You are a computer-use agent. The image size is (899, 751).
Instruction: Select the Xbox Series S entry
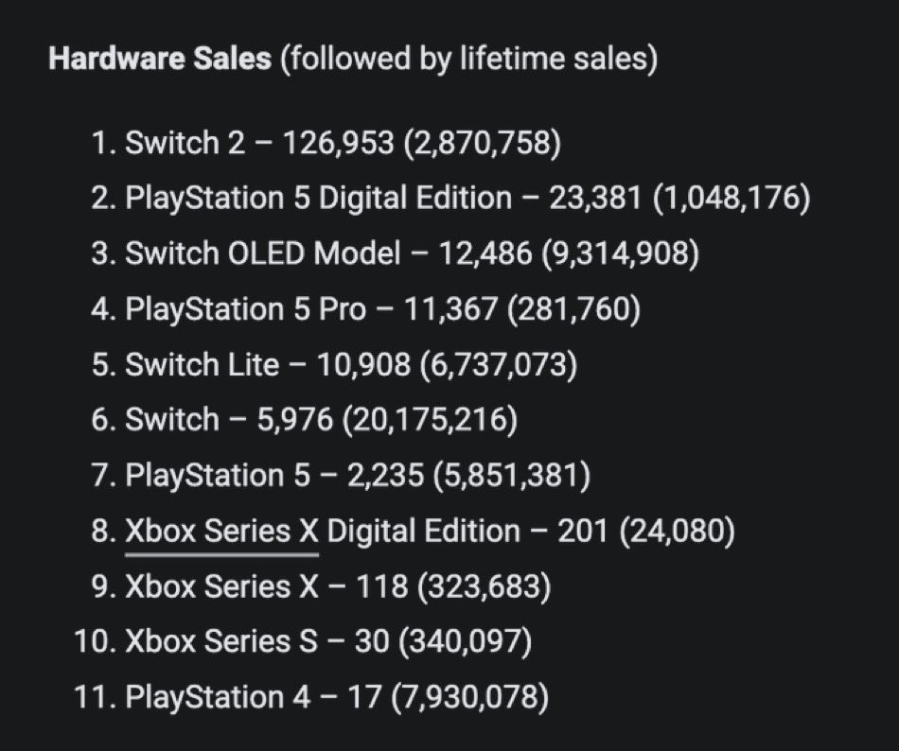pos(221,643)
